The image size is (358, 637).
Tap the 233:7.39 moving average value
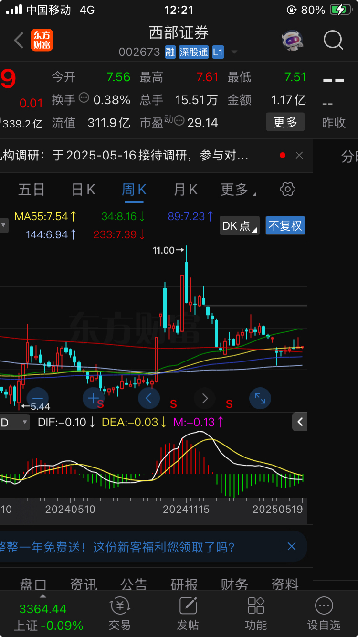click(120, 234)
